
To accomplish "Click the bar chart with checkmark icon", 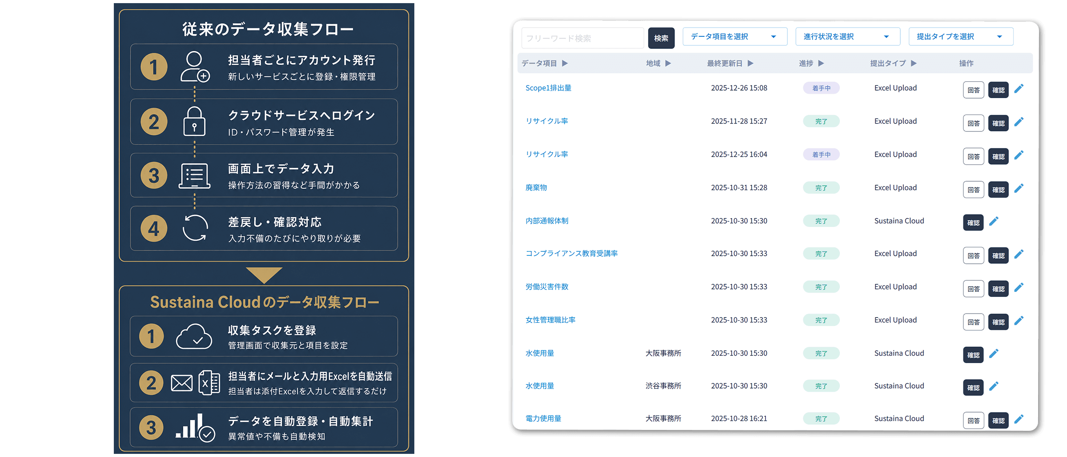I will click(x=195, y=428).
